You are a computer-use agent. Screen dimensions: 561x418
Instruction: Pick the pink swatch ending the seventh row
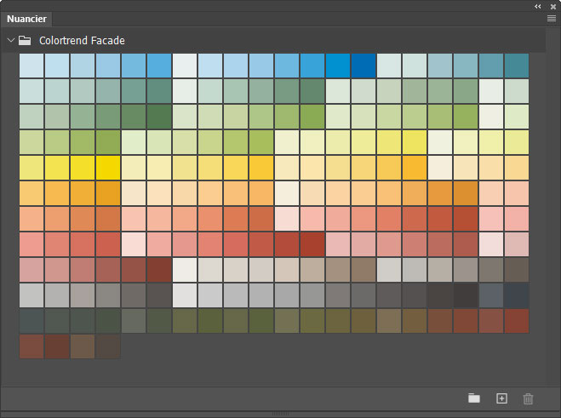[x=517, y=219]
